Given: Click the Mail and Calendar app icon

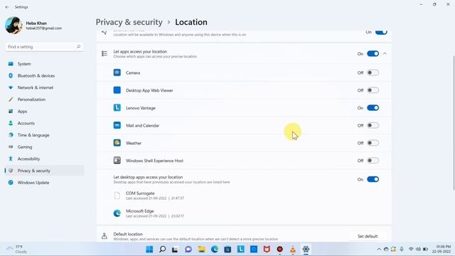Looking at the screenshot, I should (117, 125).
